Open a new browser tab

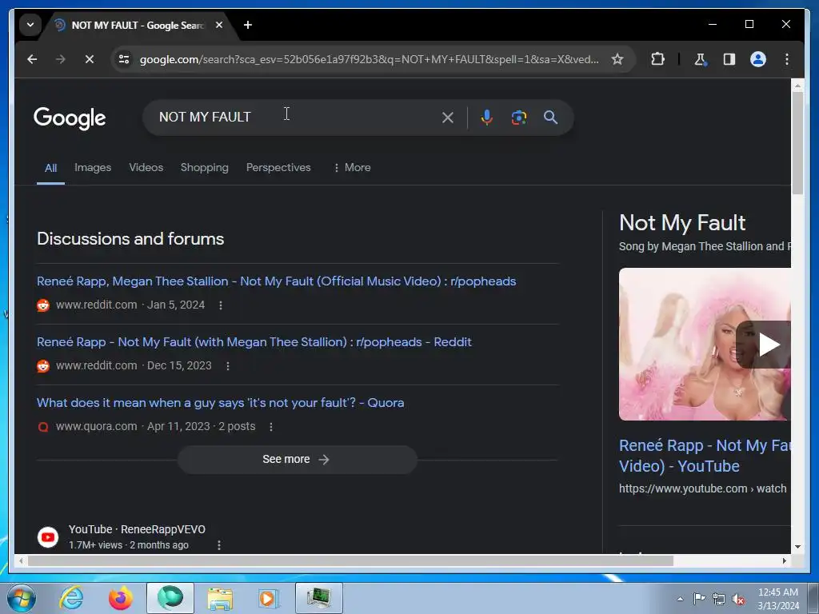pyautogui.click(x=248, y=25)
